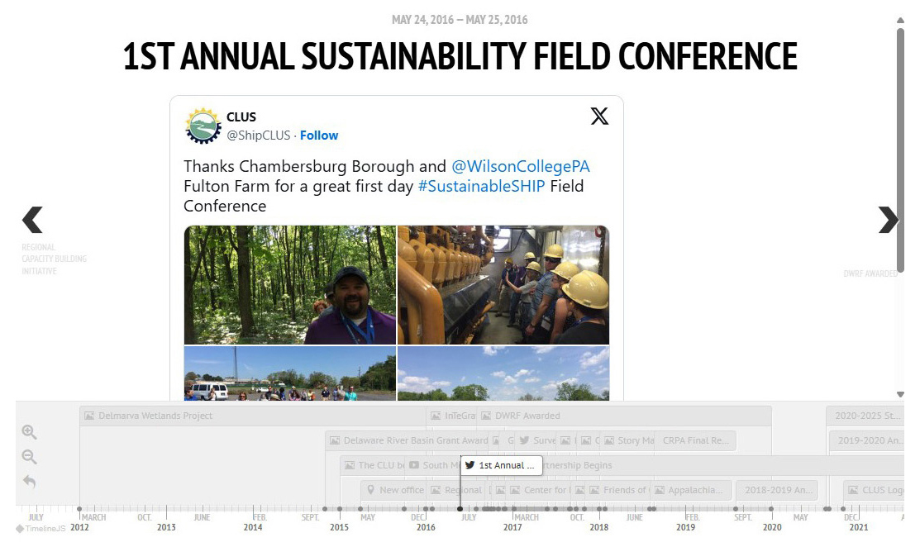
Task: Open the TimelineJS attribution link
Action: point(41,529)
